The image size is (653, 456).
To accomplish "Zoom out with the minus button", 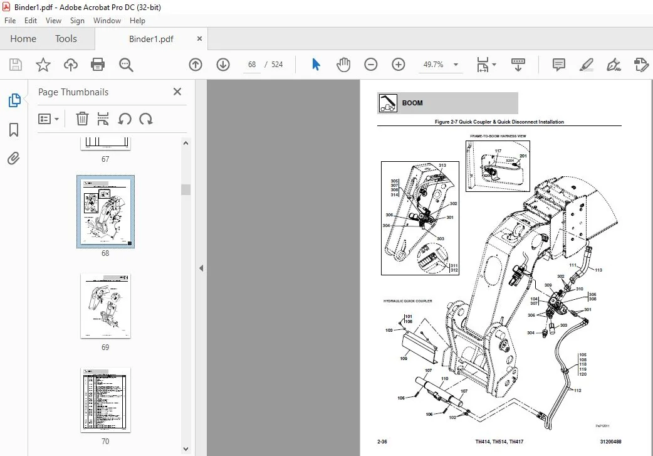I will click(370, 65).
